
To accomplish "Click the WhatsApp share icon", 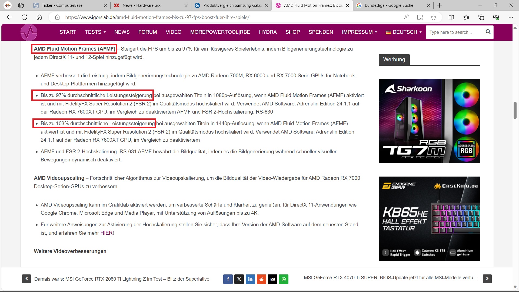I will coord(284,279).
